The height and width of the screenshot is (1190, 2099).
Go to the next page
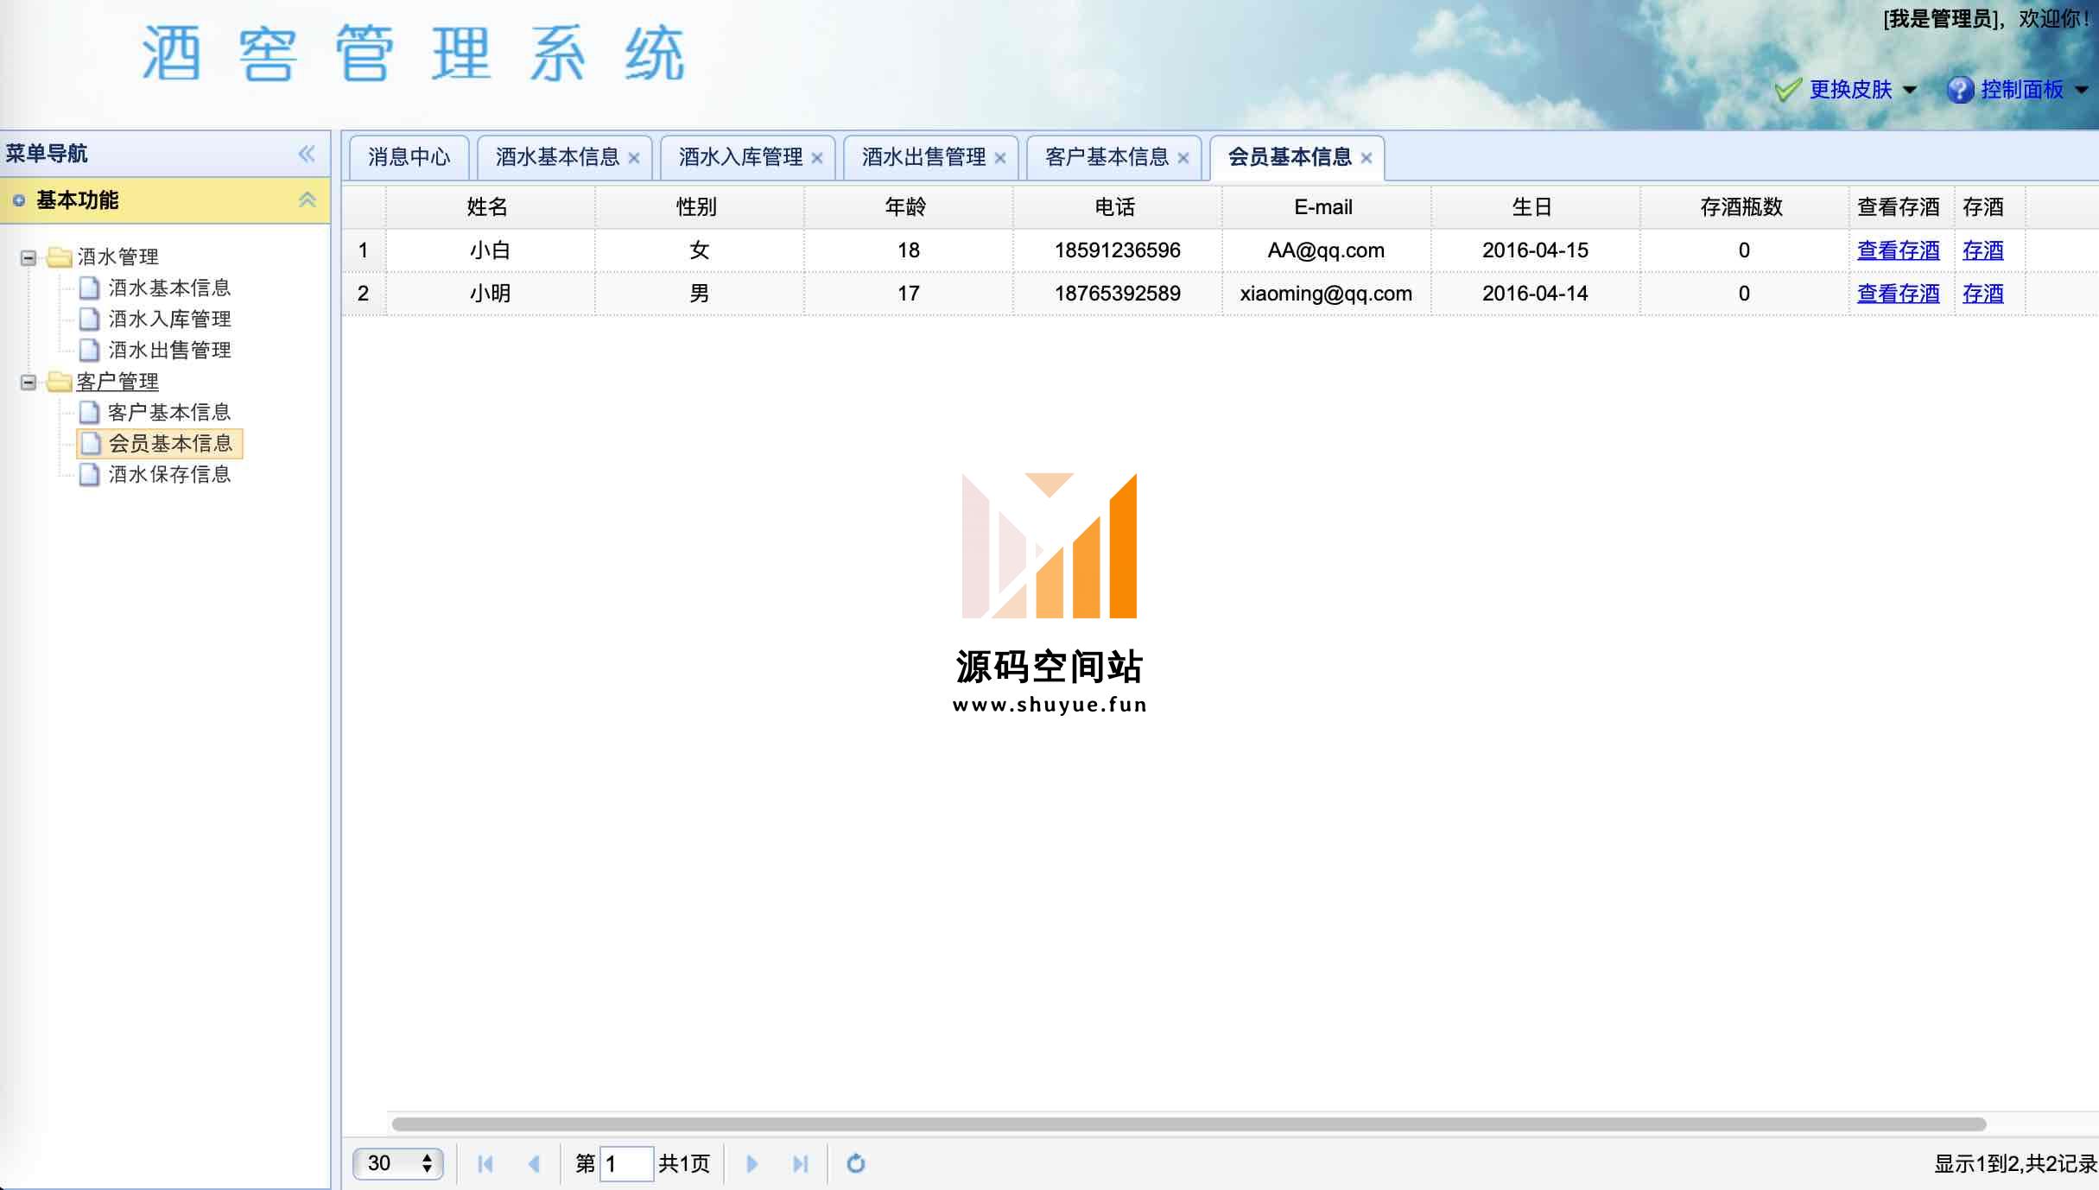[x=751, y=1163]
